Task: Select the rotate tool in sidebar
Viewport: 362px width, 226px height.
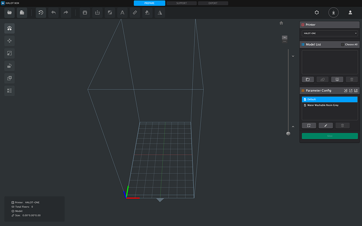Action: (x=9, y=66)
